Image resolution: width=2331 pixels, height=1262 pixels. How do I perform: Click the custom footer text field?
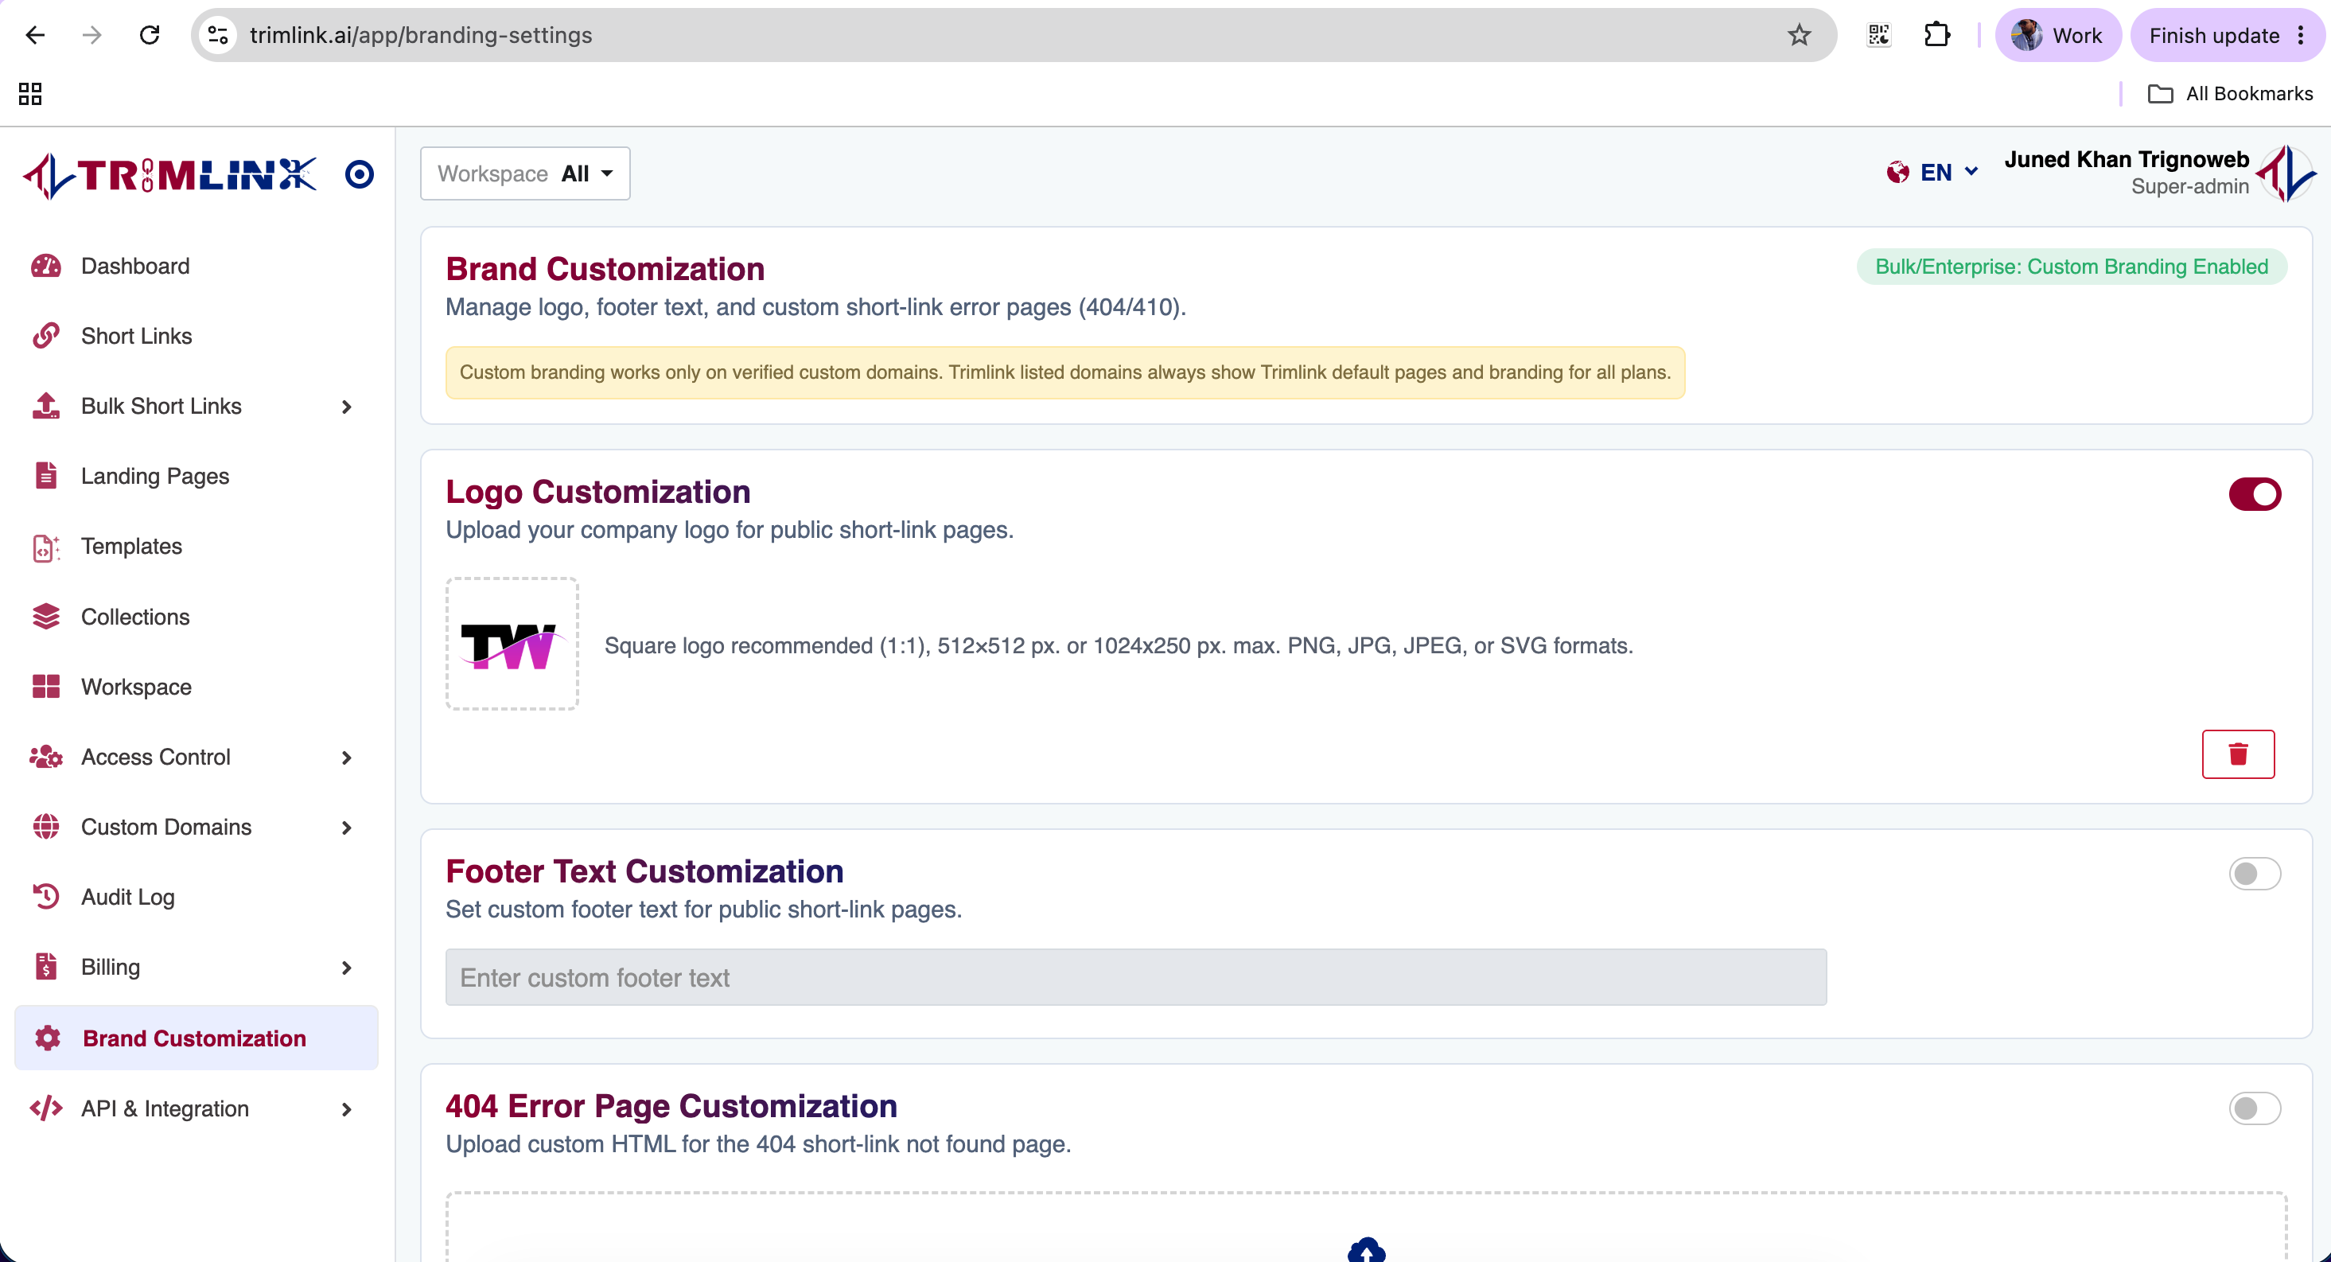(1135, 977)
